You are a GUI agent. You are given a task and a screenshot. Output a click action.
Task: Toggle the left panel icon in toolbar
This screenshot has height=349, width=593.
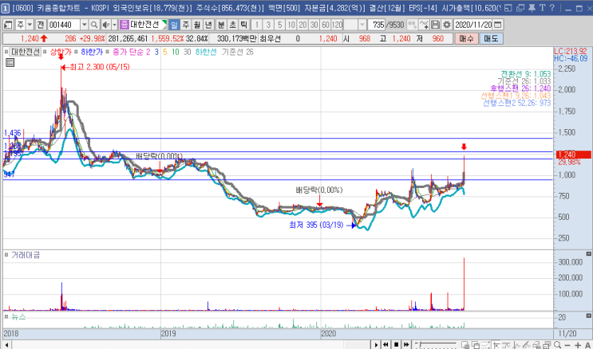[8, 25]
